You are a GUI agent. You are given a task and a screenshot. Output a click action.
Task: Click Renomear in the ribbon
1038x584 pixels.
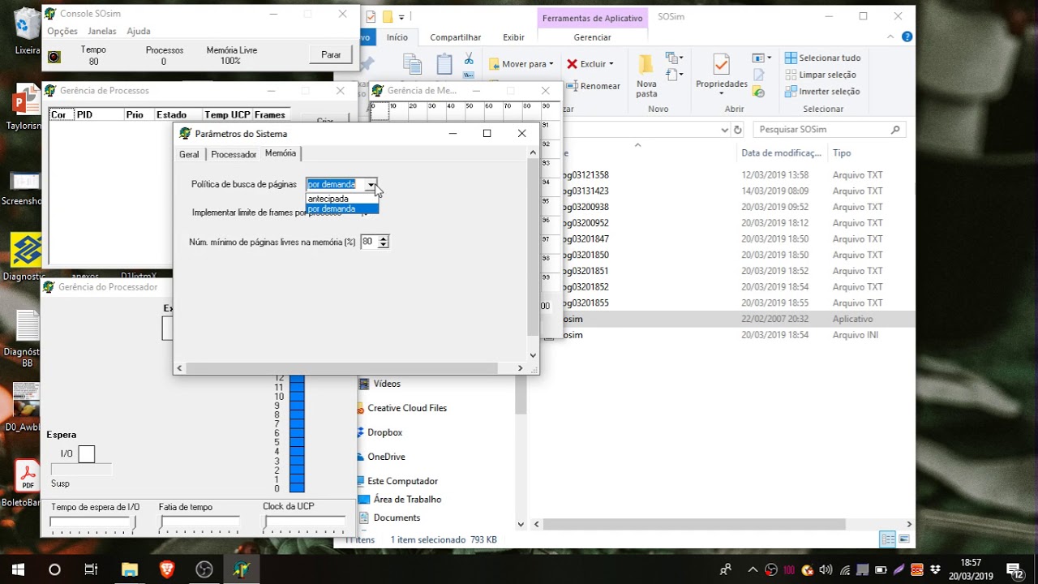594,86
